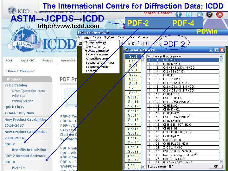Open the Products navigation tab
Screen dimensions: 228x171
47,60
